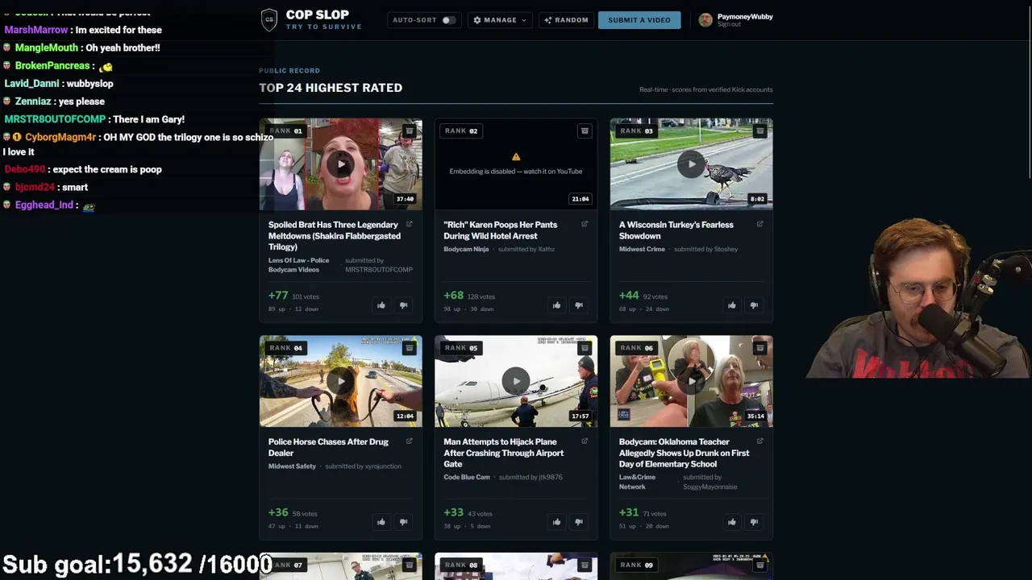The width and height of the screenshot is (1032, 580).
Task: Archive the Rank 03 Wisconsin Turkey video
Action: tap(759, 130)
